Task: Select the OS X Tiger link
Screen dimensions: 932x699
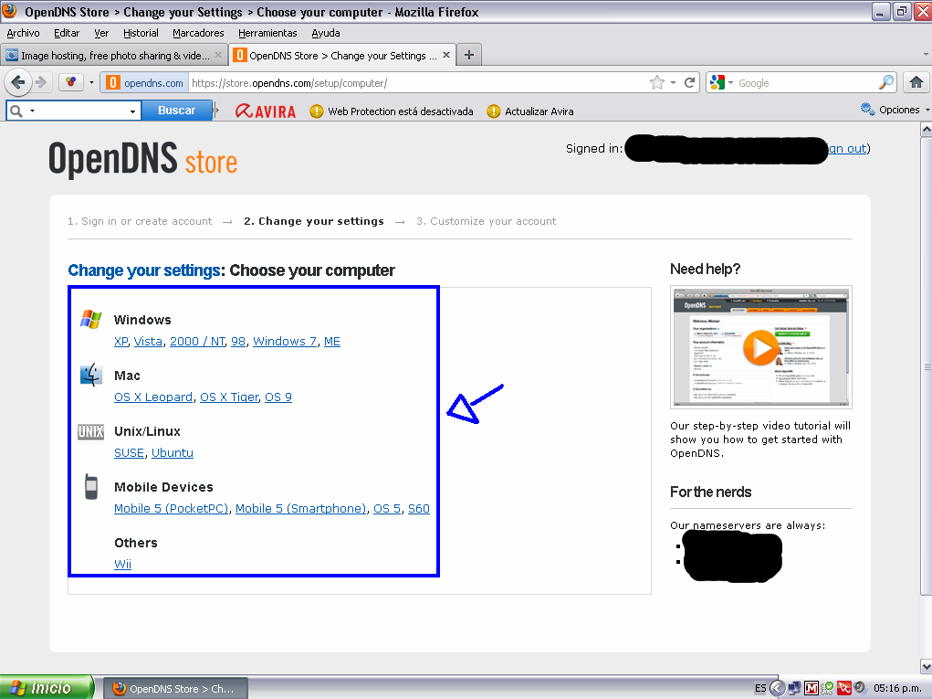Action: [x=229, y=397]
